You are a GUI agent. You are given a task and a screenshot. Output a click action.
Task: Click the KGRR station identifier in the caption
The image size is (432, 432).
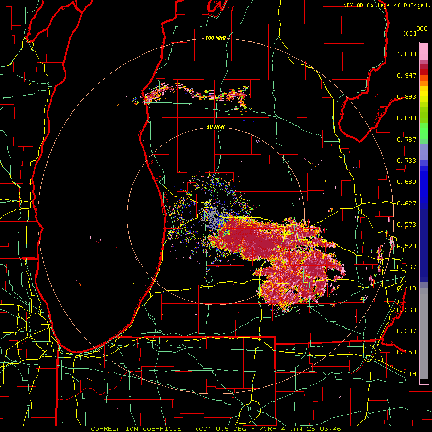point(269,429)
